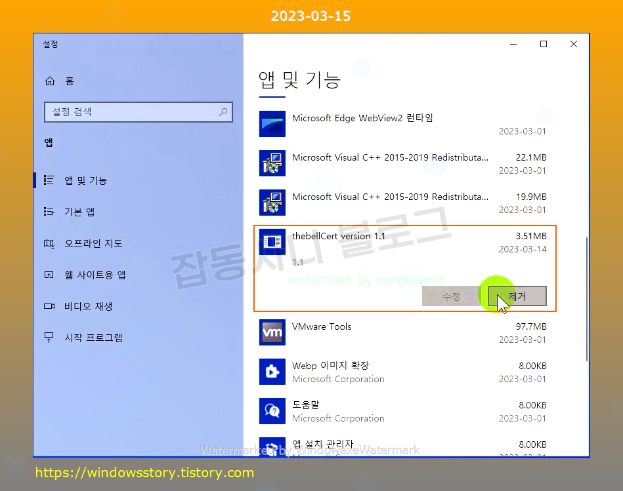Click Microsoft Corporation under 도움말
This screenshot has width=623, height=491.
(338, 418)
